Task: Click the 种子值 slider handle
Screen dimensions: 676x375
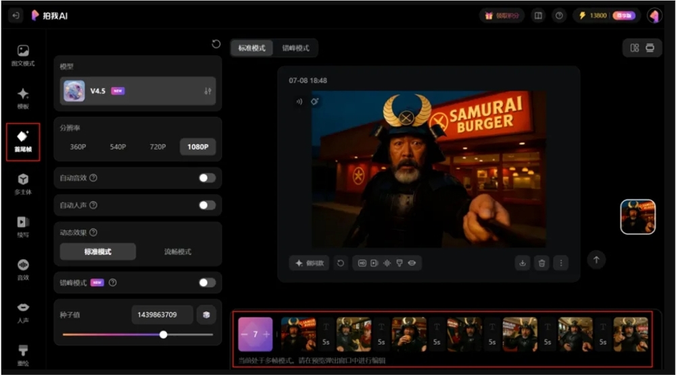Action: click(x=163, y=334)
